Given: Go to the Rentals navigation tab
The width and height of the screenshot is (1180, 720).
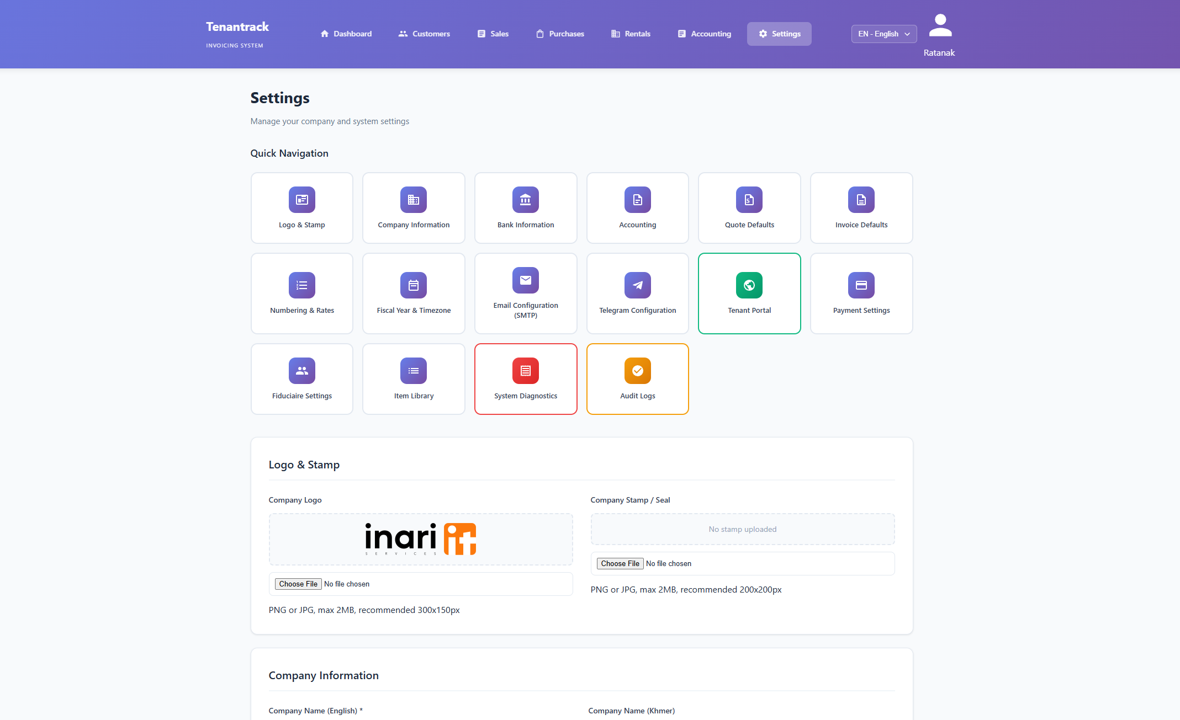Looking at the screenshot, I should (631, 34).
